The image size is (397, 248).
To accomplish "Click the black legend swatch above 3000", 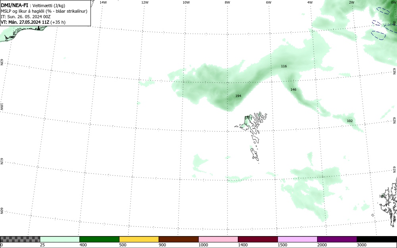I will click(377, 239).
